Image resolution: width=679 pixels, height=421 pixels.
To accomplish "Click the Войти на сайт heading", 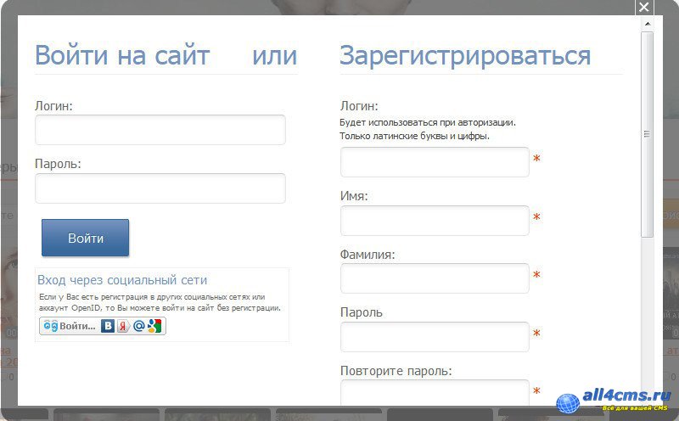I will [121, 56].
